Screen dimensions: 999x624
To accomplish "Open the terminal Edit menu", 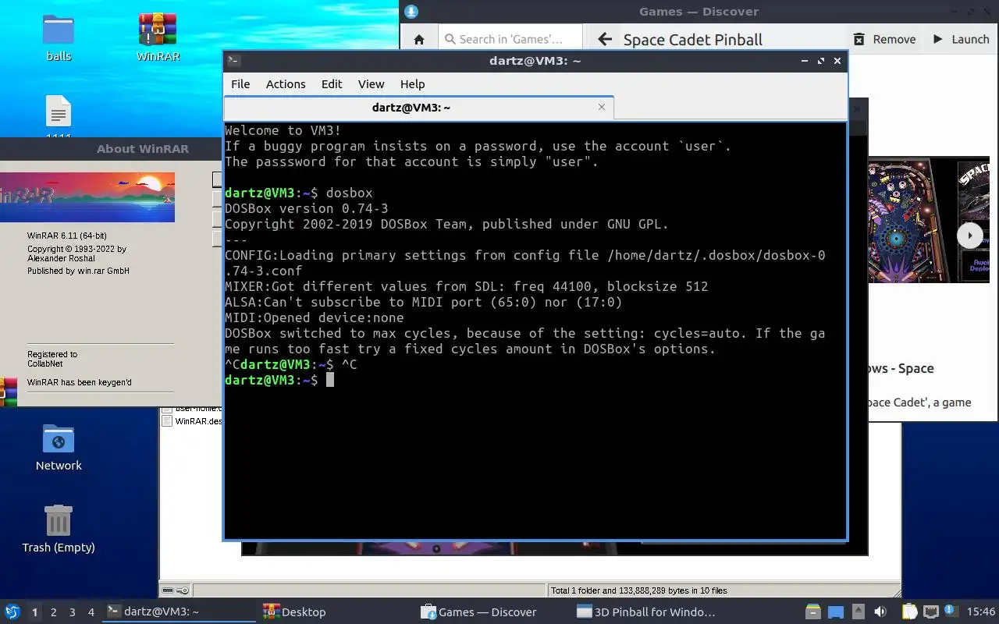I will pyautogui.click(x=332, y=83).
